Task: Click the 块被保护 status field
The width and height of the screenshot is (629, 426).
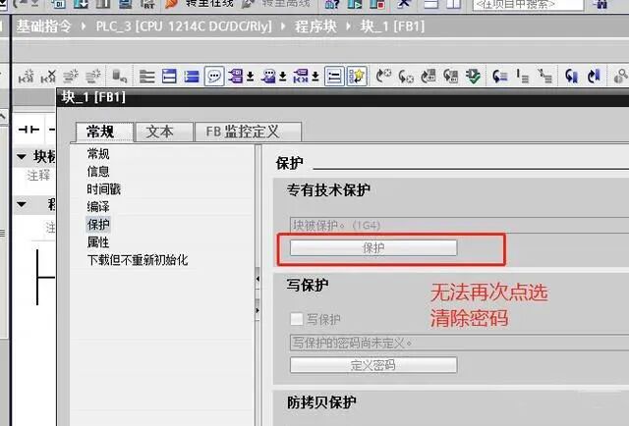Action: [x=459, y=225]
